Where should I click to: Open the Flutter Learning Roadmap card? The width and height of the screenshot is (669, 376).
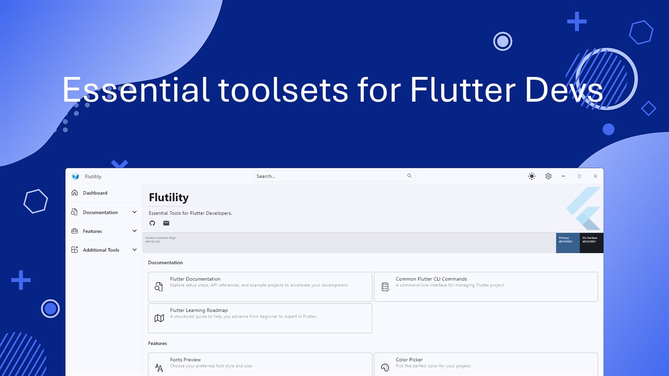(260, 318)
